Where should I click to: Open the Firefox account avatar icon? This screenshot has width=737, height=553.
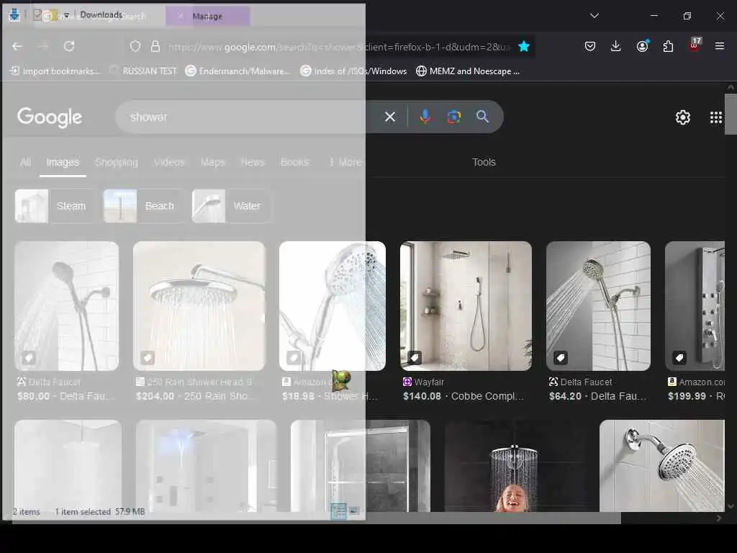pos(642,46)
